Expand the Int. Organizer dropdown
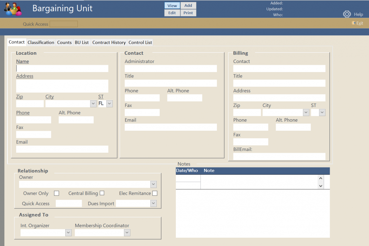Image resolution: width=369 pixels, height=246 pixels. tap(68, 233)
